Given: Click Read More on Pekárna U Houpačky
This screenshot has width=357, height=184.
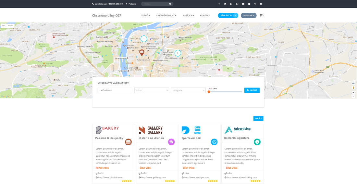Looking at the screenshot, I should tap(102, 168).
